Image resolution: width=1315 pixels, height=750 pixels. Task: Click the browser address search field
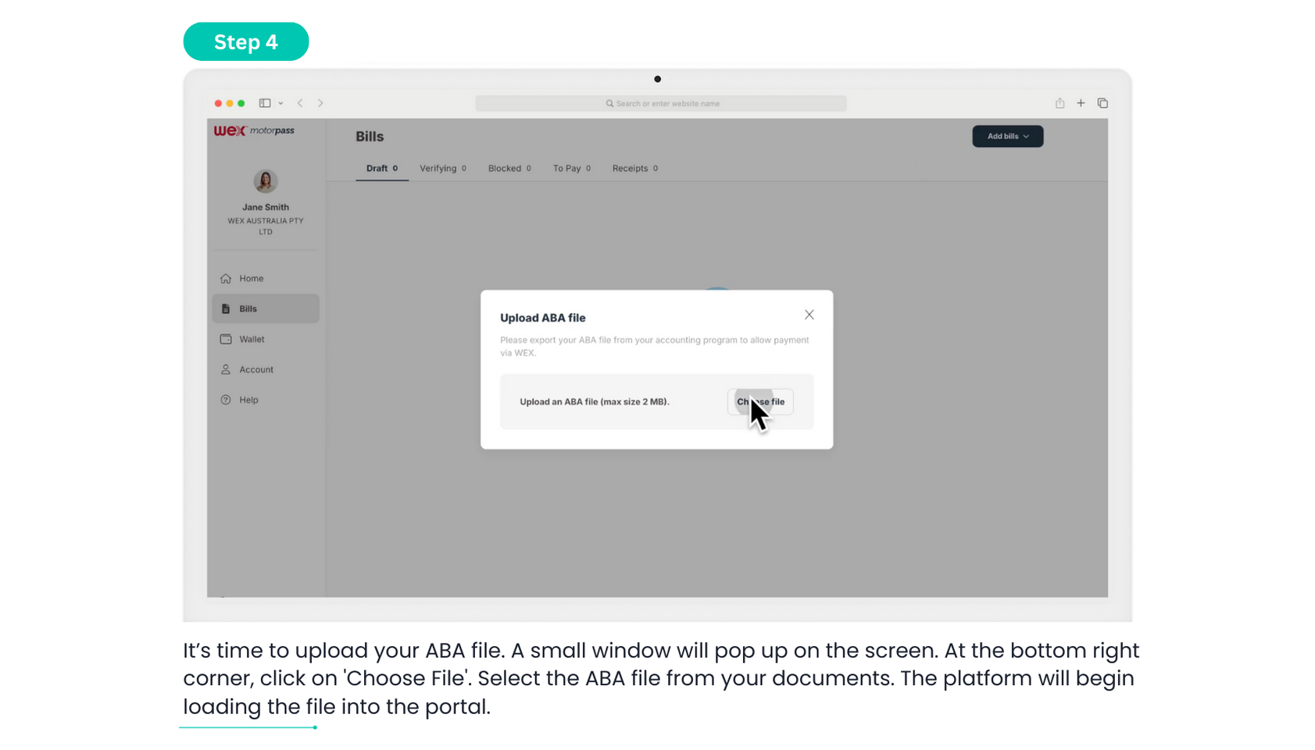(661, 104)
